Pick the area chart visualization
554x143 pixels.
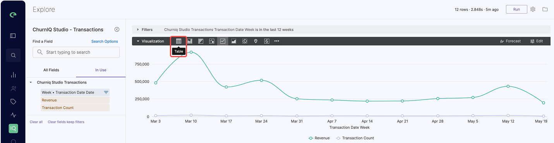coord(234,41)
